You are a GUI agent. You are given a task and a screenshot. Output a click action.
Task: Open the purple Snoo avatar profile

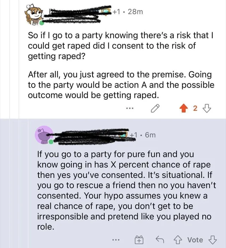44,135
